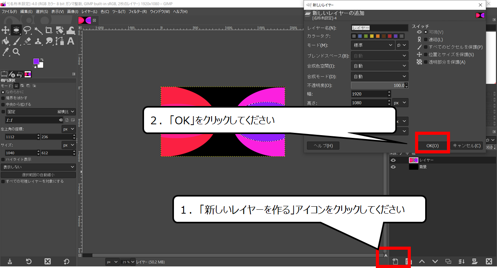Select the Free Select lasso tool
The height and width of the screenshot is (268, 497).
pyautogui.click(x=27, y=30)
